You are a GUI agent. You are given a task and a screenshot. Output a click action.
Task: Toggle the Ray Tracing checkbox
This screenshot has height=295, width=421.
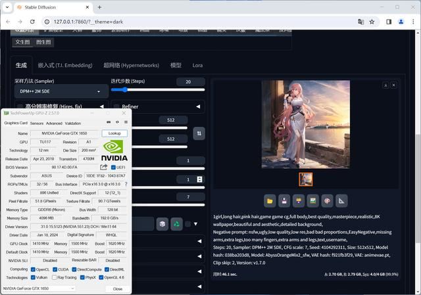[54, 277]
